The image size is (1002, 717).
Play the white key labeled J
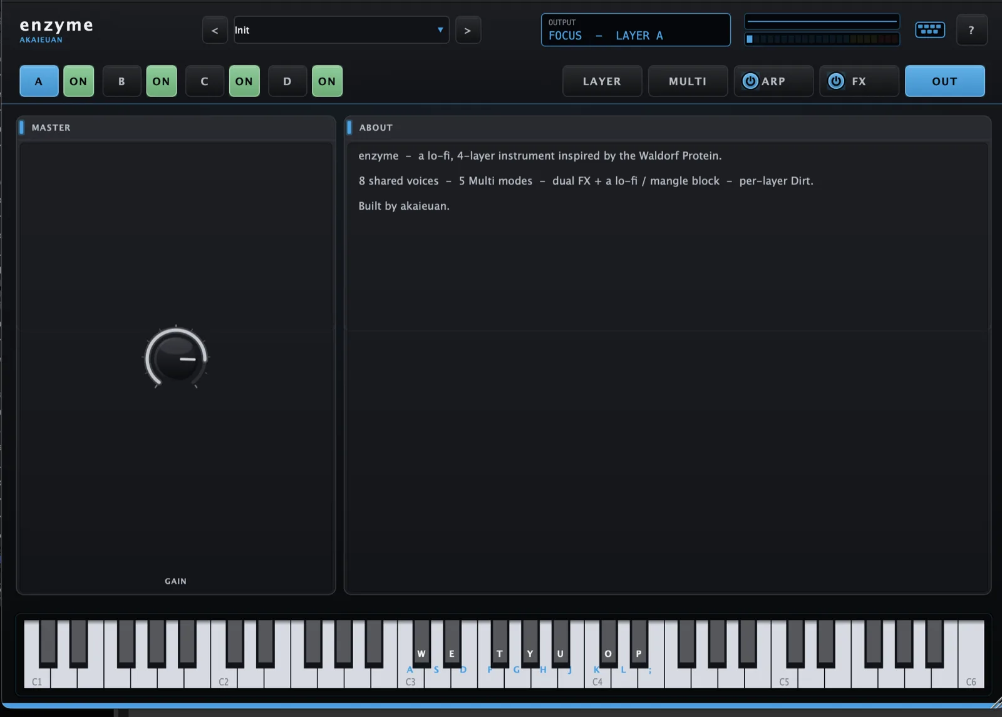571,677
